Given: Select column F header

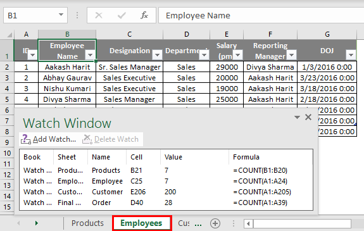Looking at the screenshot, I should coord(270,34).
